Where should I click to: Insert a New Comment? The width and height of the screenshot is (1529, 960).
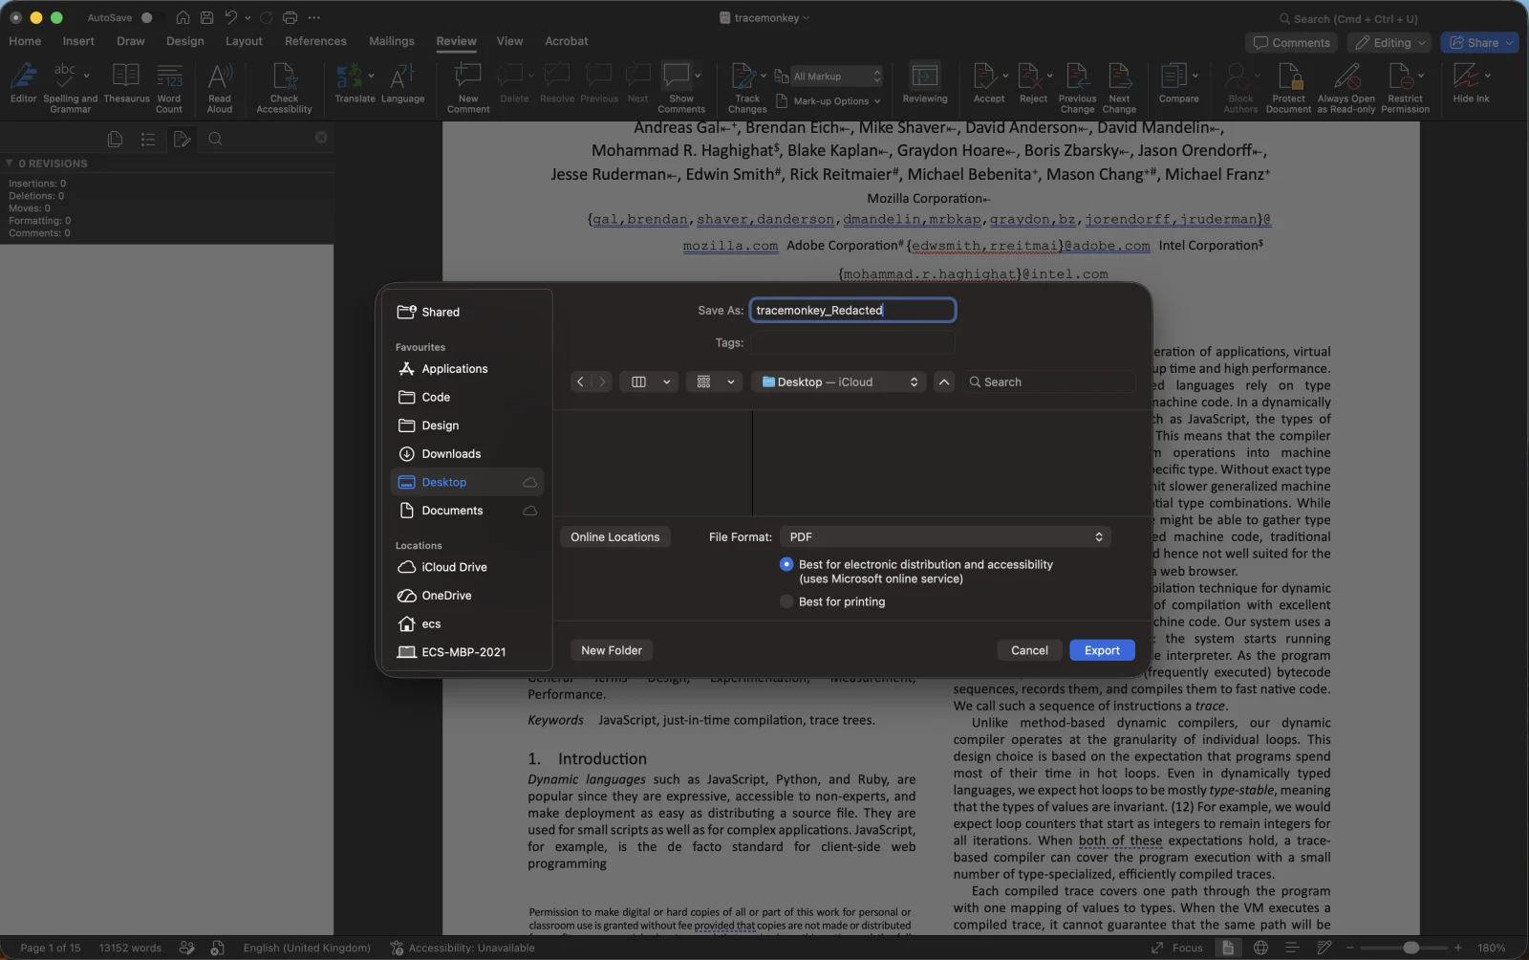468,87
